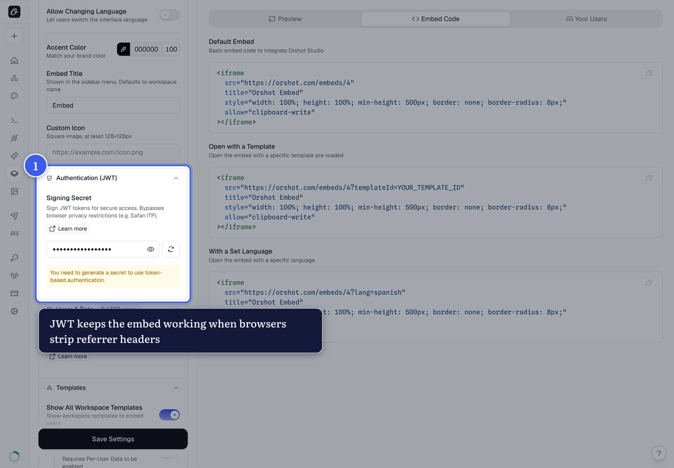Open the sparkles AI sidebar icon
674x468 pixels.
(14, 156)
